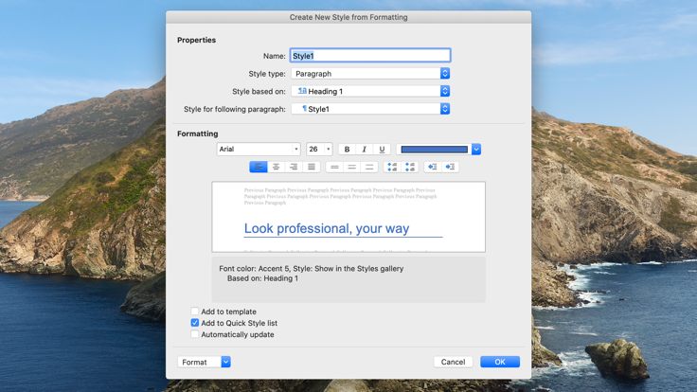Set 1.5 line spacing icon
This screenshot has height=392, width=697.
click(x=351, y=167)
